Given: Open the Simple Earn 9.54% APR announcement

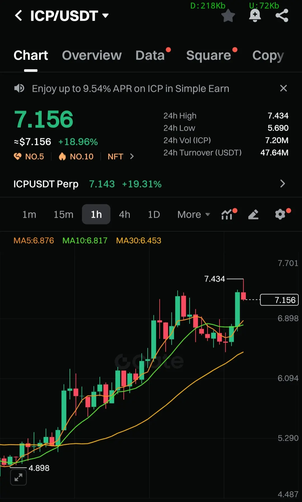Looking at the screenshot, I should pyautogui.click(x=131, y=89).
